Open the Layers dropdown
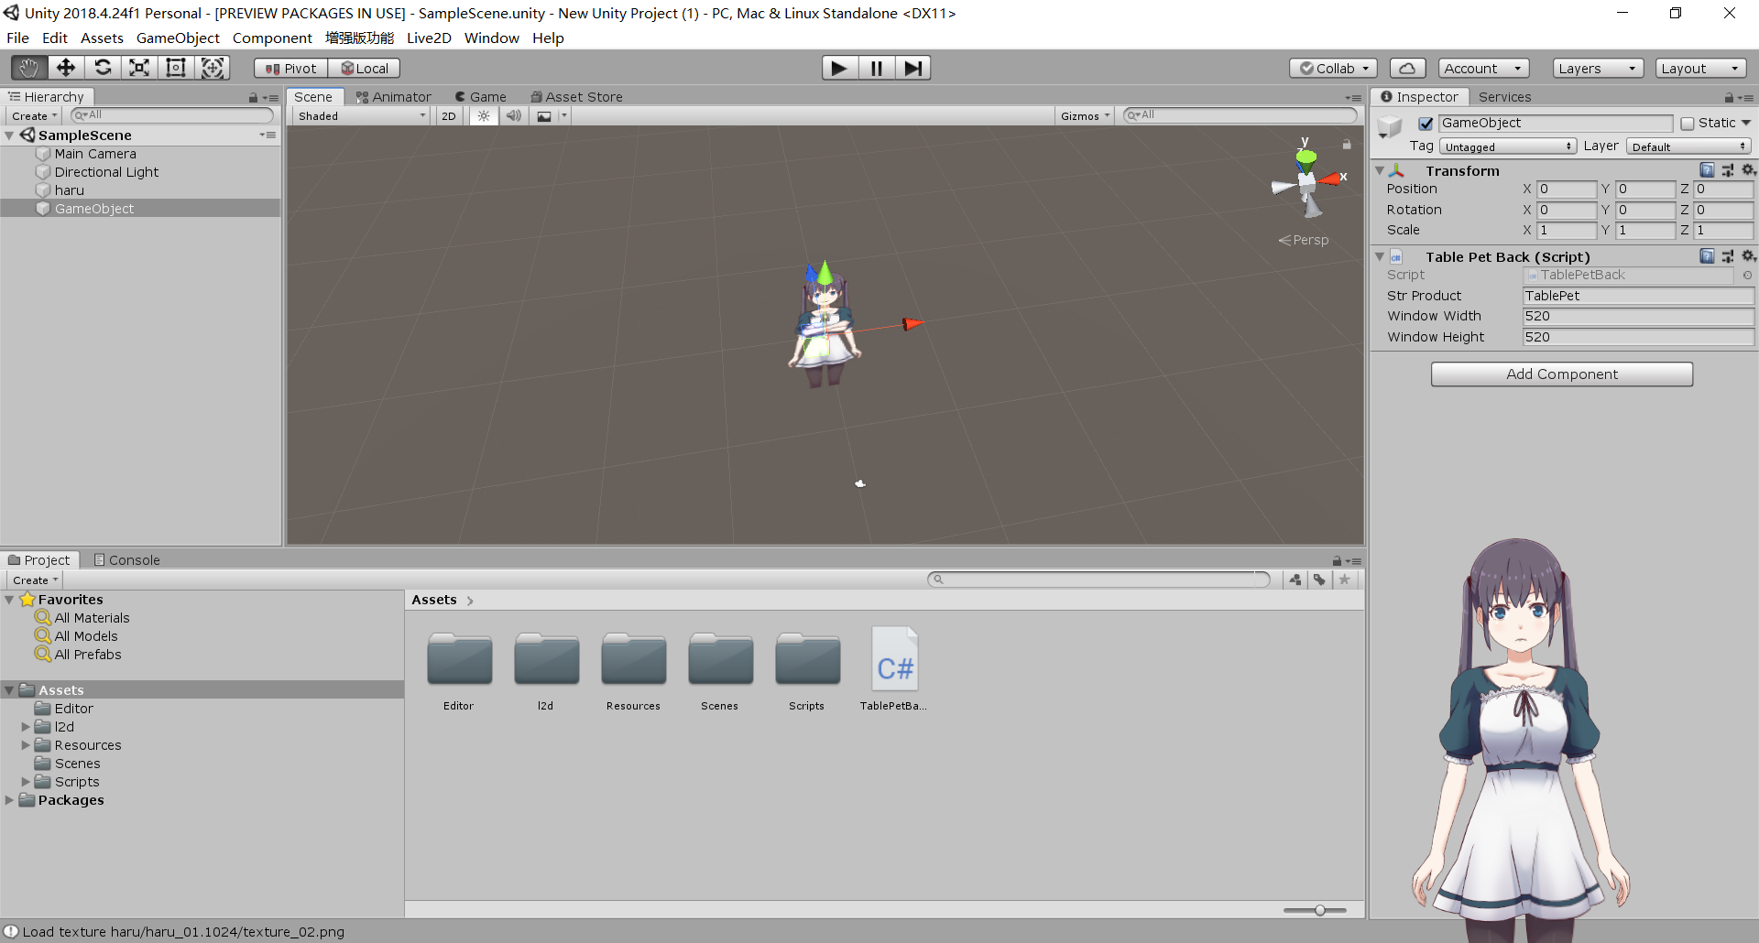 (1598, 67)
